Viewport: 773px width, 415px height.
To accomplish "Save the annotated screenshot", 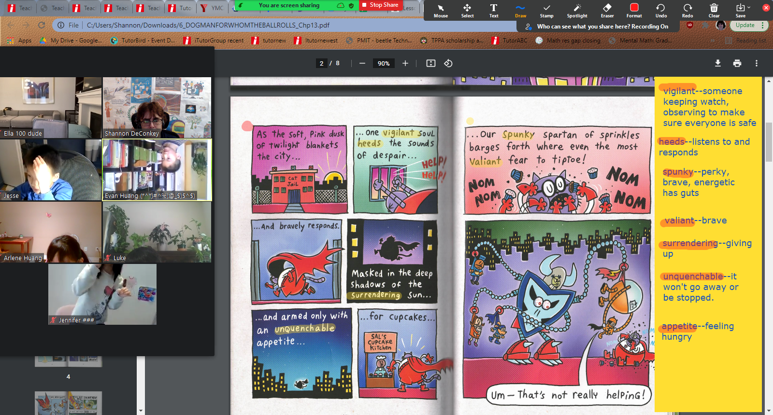I will (x=740, y=11).
